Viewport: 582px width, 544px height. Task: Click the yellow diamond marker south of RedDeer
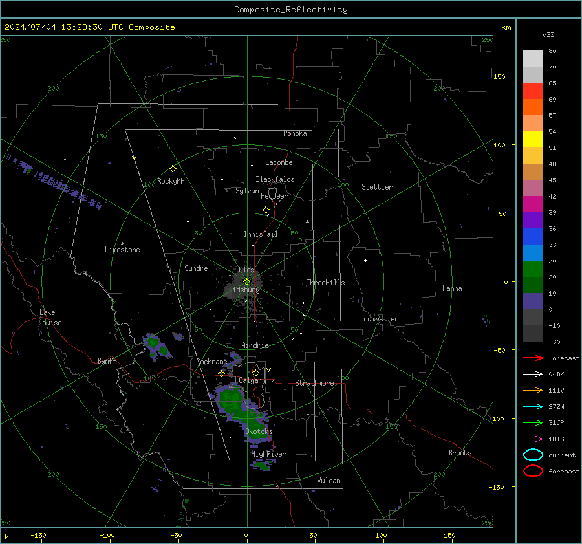(266, 210)
